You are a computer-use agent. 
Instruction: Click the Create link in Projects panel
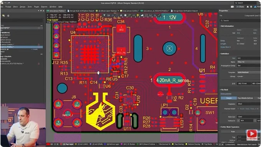34,49
